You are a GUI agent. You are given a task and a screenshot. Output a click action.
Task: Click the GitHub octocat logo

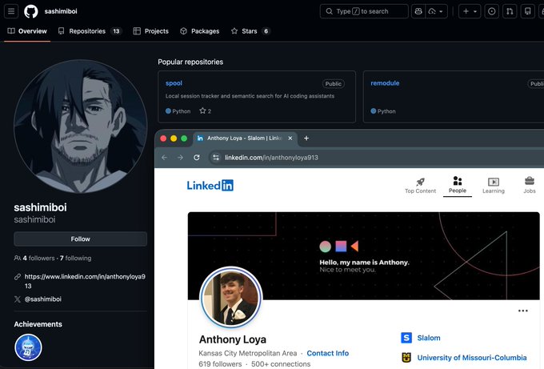31,11
